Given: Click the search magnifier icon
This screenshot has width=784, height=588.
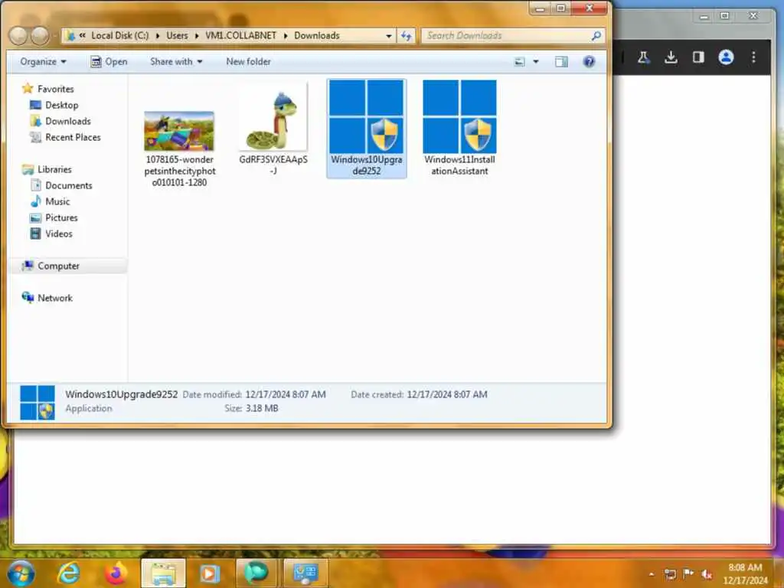Looking at the screenshot, I should click(x=596, y=36).
